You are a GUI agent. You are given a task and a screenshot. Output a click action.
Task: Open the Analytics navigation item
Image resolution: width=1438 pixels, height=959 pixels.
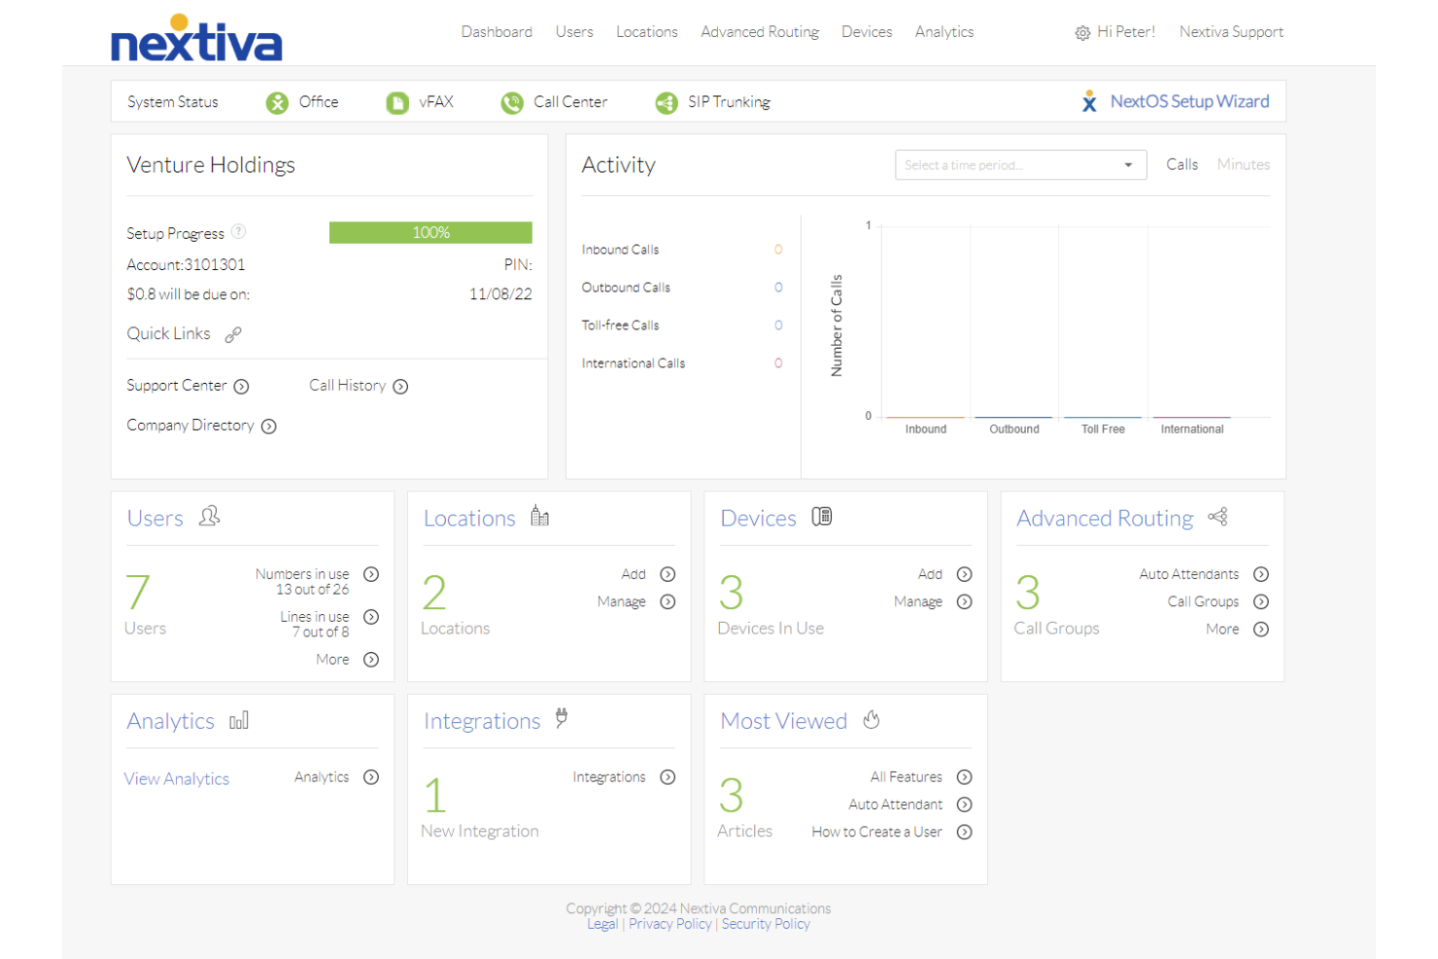[x=944, y=32]
